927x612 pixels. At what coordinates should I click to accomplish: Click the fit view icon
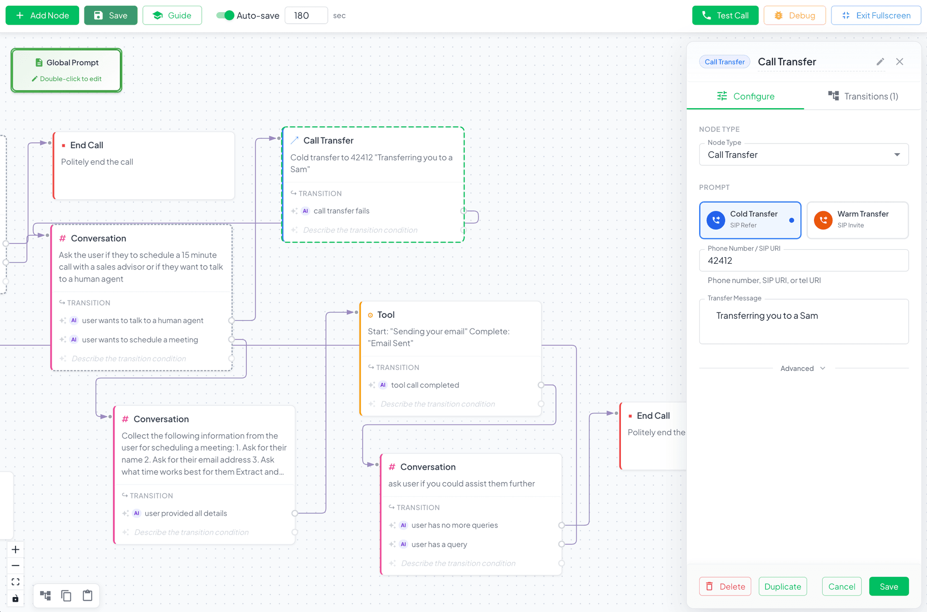(x=15, y=582)
